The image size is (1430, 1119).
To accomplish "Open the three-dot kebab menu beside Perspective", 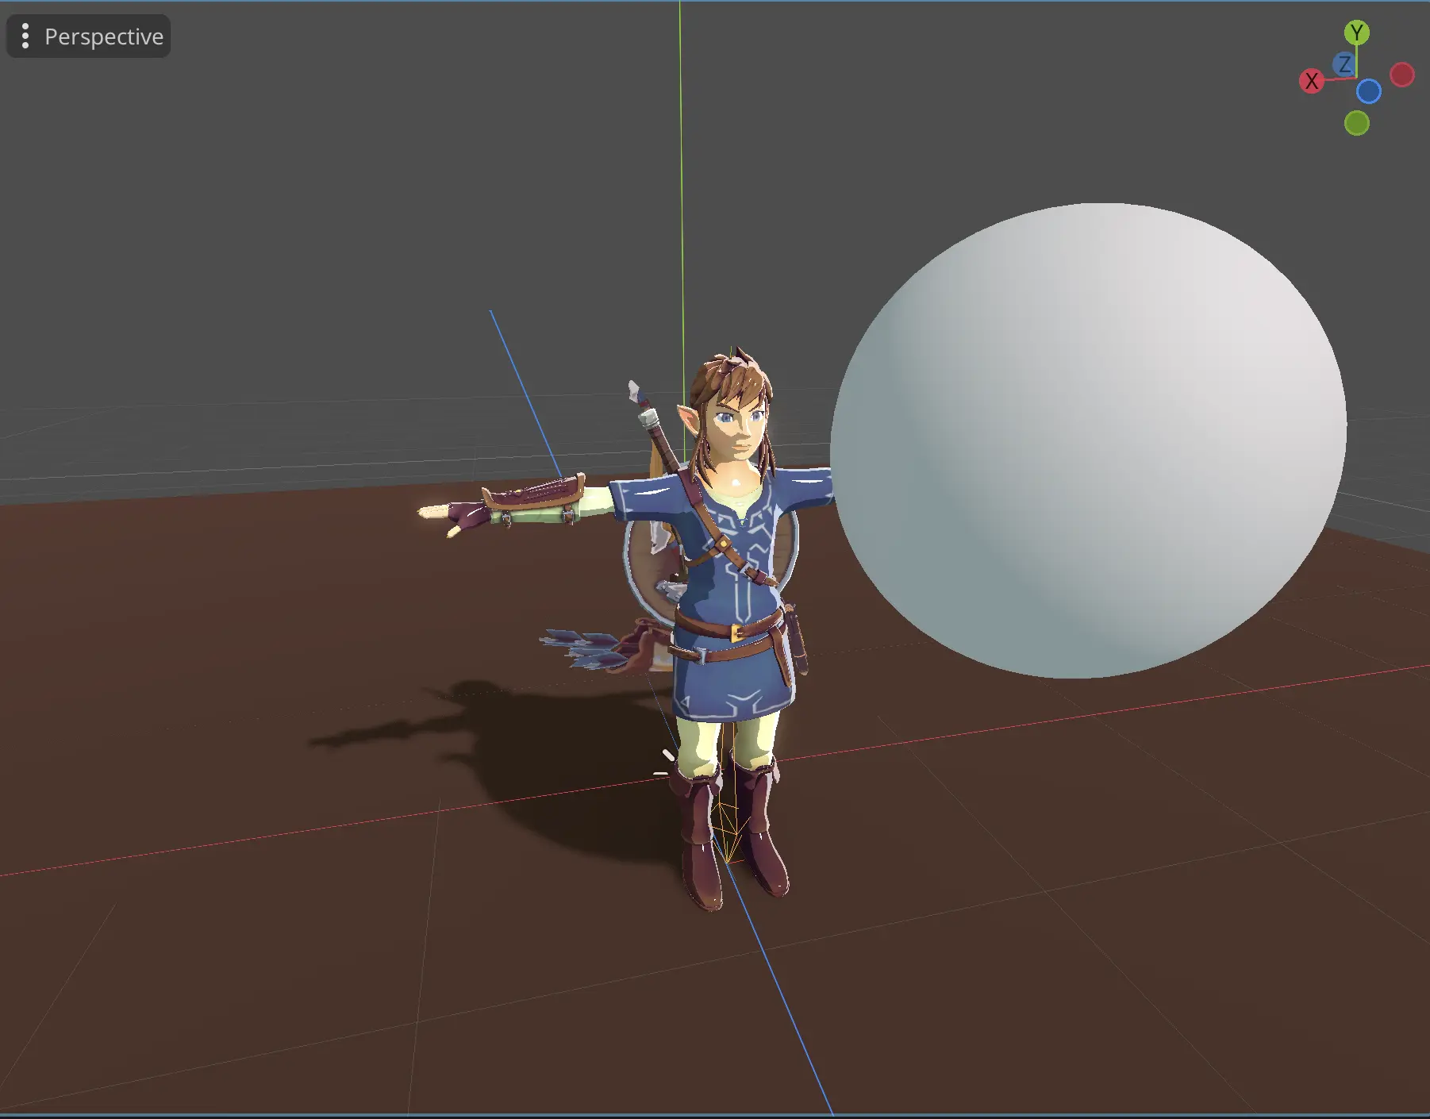I will coord(25,36).
